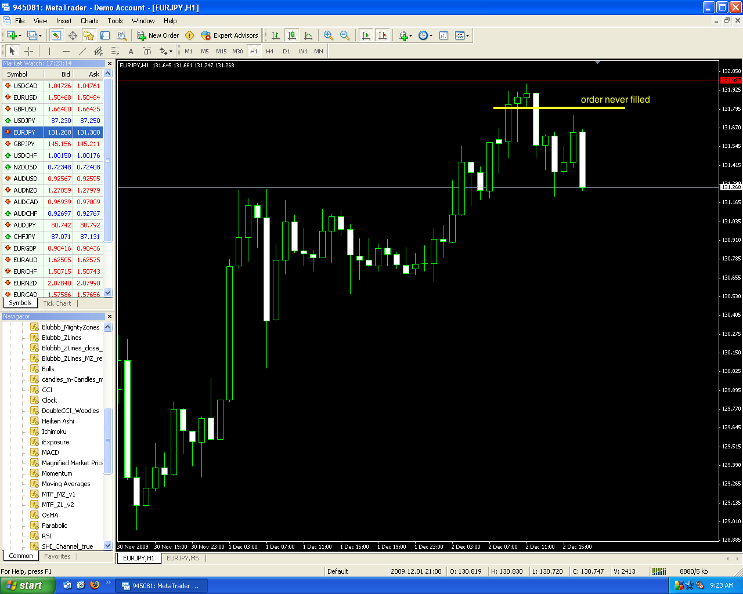Screen dimensions: 743x594
Task: Launch Firefox from the quick launch bar
Action: point(95,585)
